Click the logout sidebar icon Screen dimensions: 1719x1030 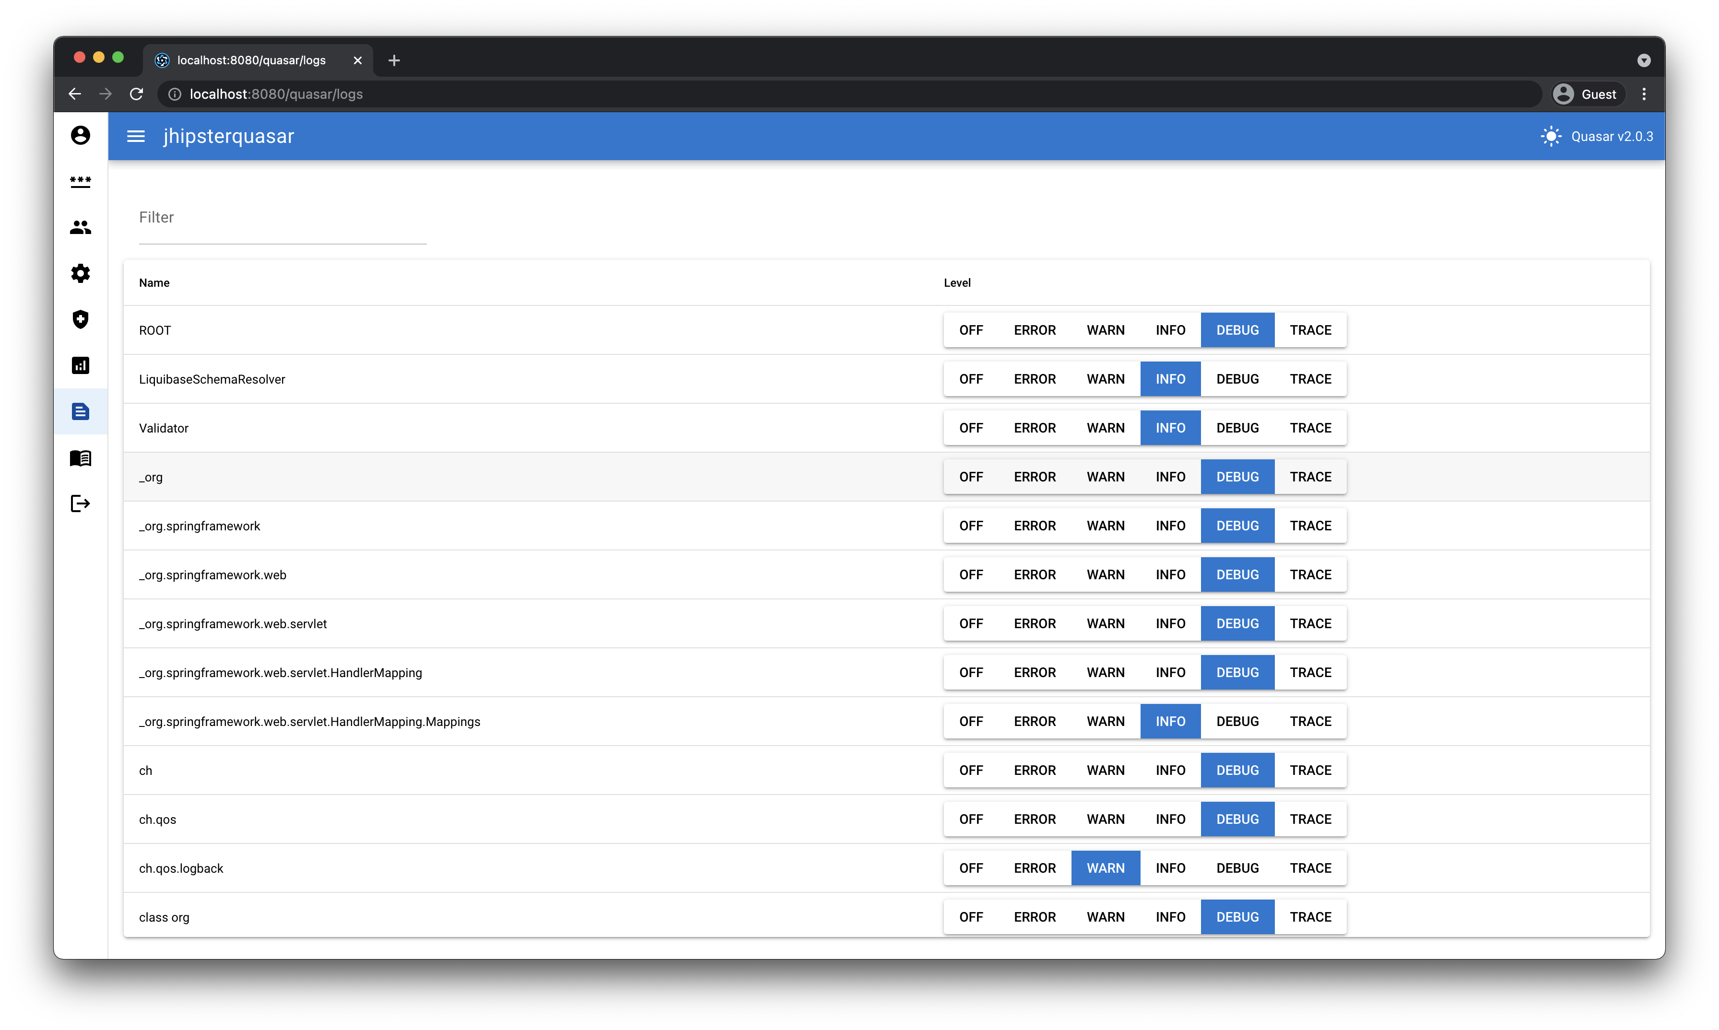(81, 504)
